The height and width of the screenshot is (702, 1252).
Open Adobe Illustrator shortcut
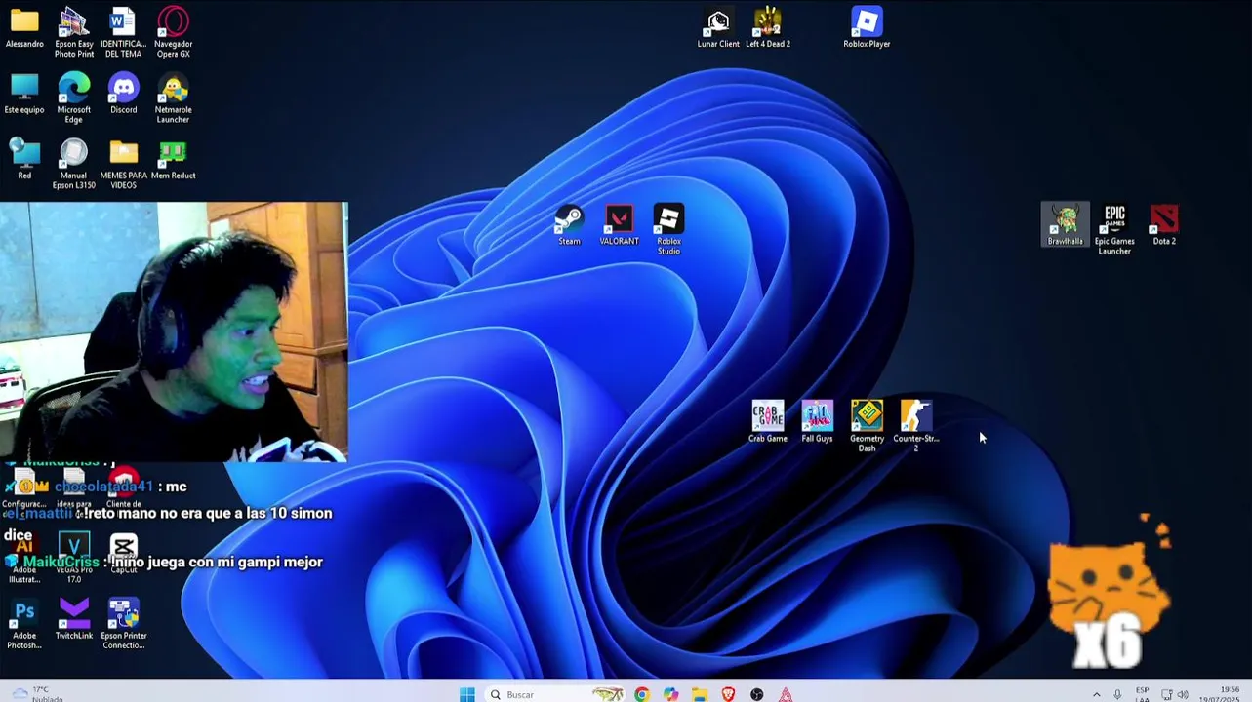point(24,558)
